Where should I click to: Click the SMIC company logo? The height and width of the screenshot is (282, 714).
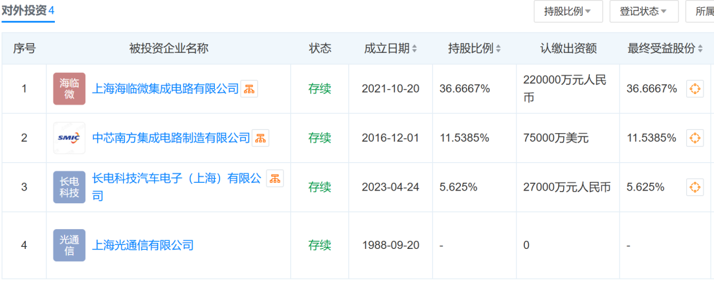pos(69,138)
